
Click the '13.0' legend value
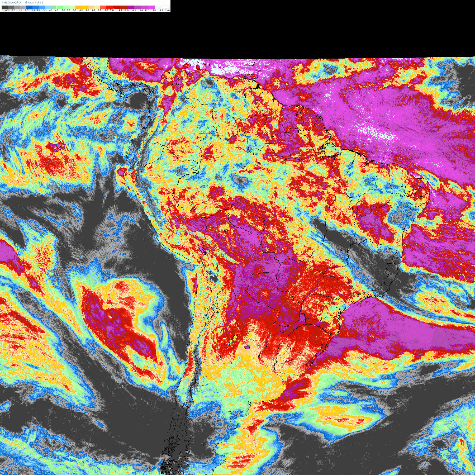[167, 10]
